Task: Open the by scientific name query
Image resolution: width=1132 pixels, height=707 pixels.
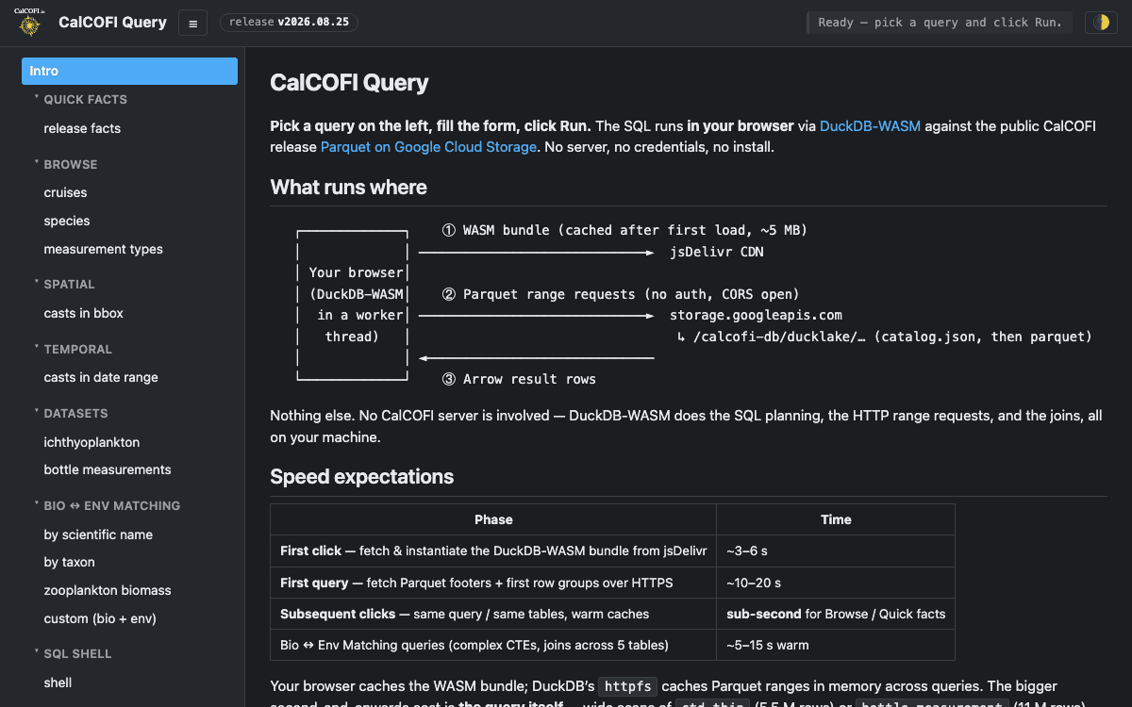Action: tap(98, 534)
